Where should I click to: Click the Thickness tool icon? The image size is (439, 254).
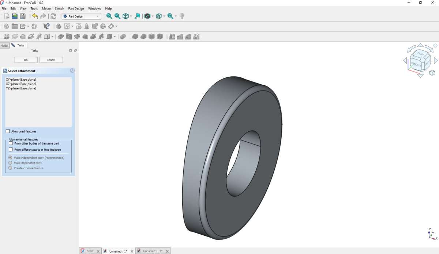(x=160, y=36)
